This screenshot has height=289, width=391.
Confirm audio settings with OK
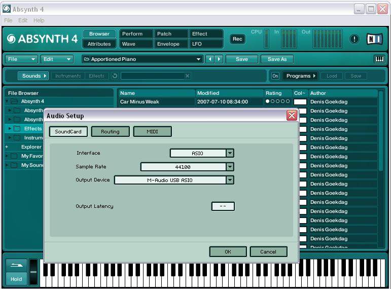point(228,251)
